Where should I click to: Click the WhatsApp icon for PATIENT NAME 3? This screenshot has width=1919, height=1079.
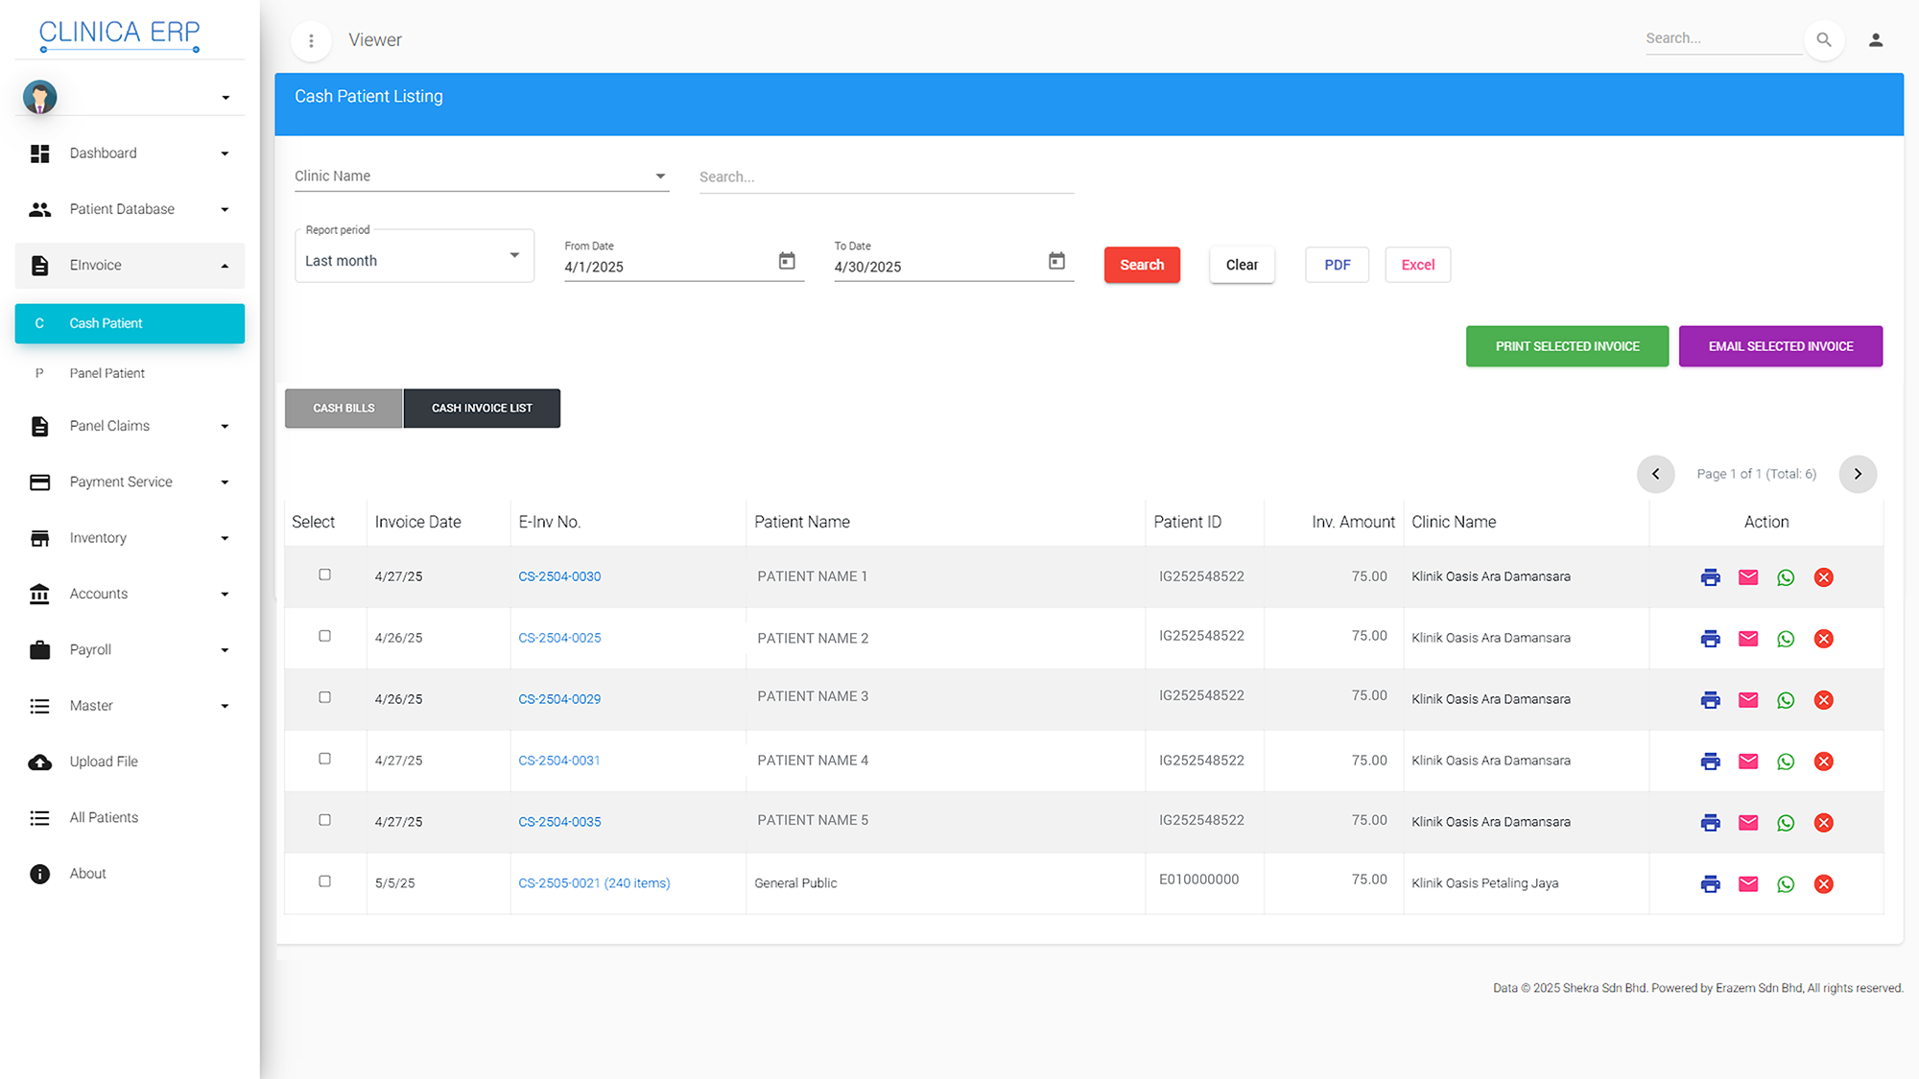[1786, 700]
